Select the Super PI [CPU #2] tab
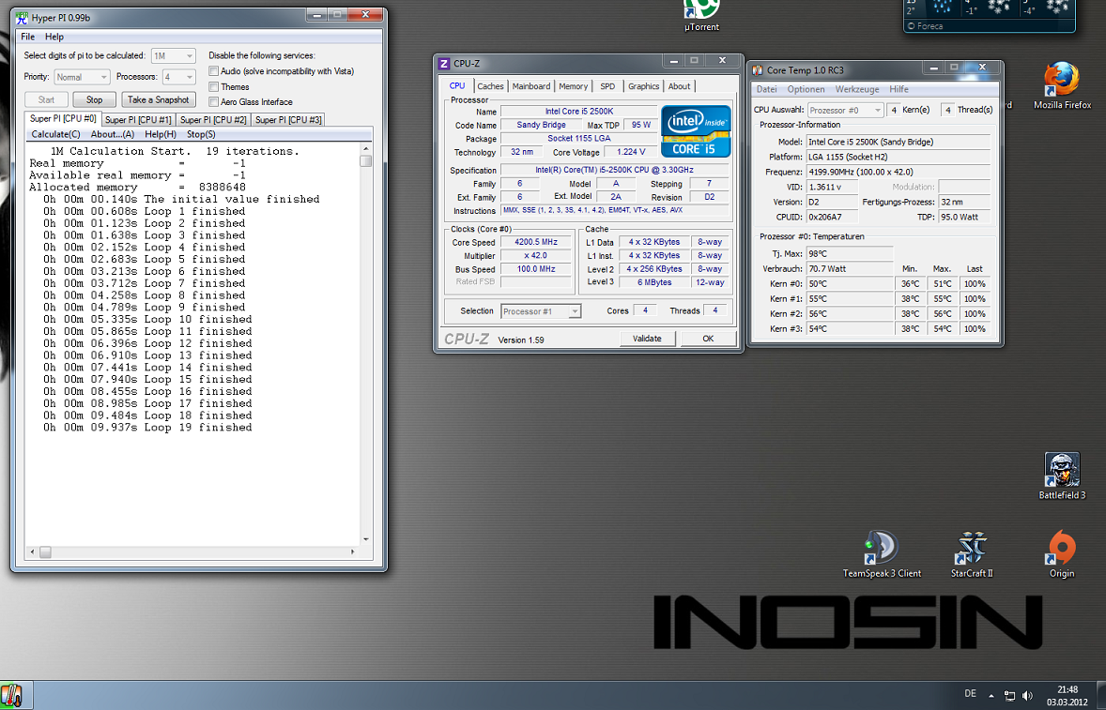1106x710 pixels. click(x=213, y=119)
